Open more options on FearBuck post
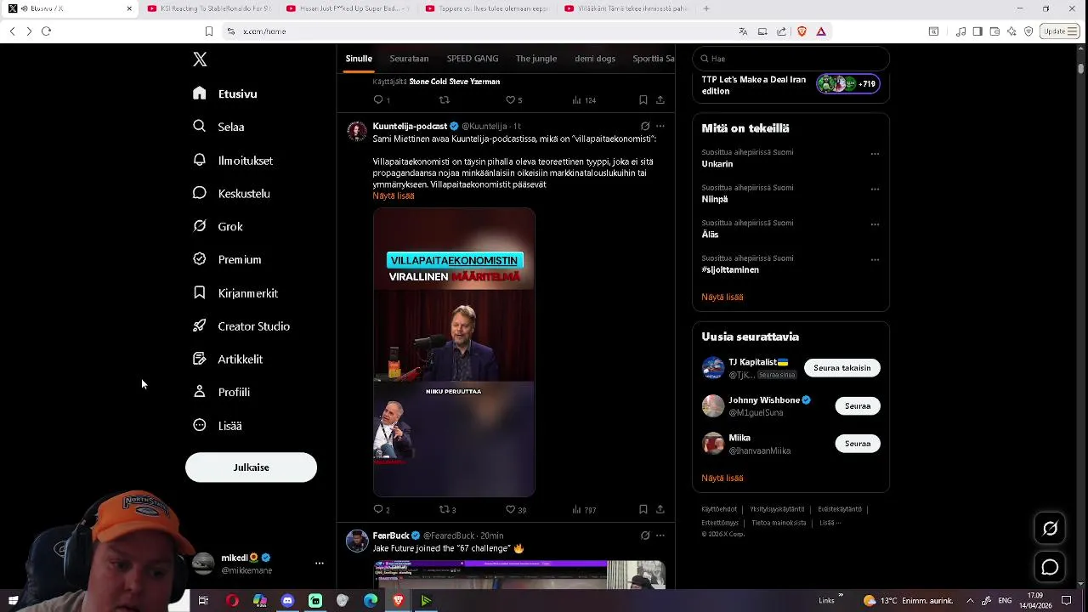This screenshot has width=1088, height=612. coord(660,535)
